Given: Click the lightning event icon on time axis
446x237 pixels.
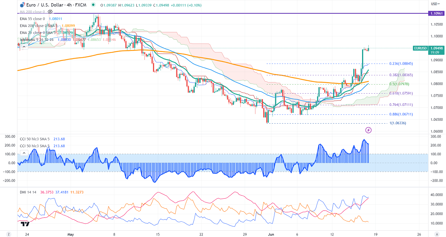Looking at the screenshot, I should [x=368, y=130].
